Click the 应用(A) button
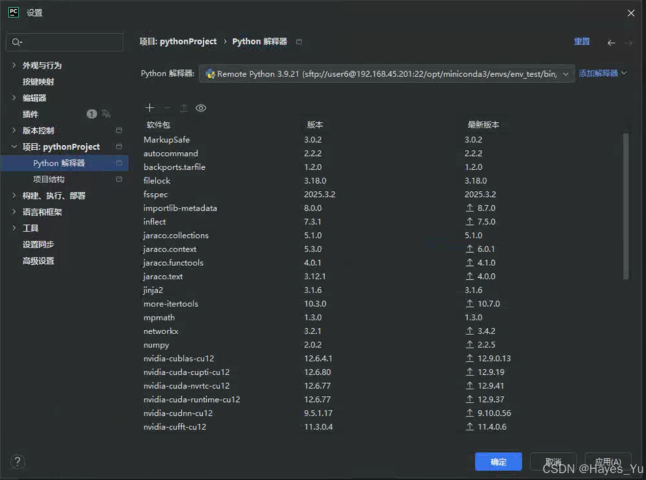The width and height of the screenshot is (646, 480). tap(608, 461)
